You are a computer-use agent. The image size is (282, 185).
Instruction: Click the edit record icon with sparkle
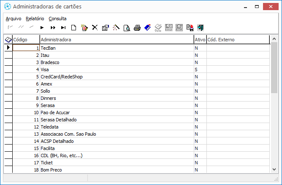pyautogui.click(x=84, y=28)
